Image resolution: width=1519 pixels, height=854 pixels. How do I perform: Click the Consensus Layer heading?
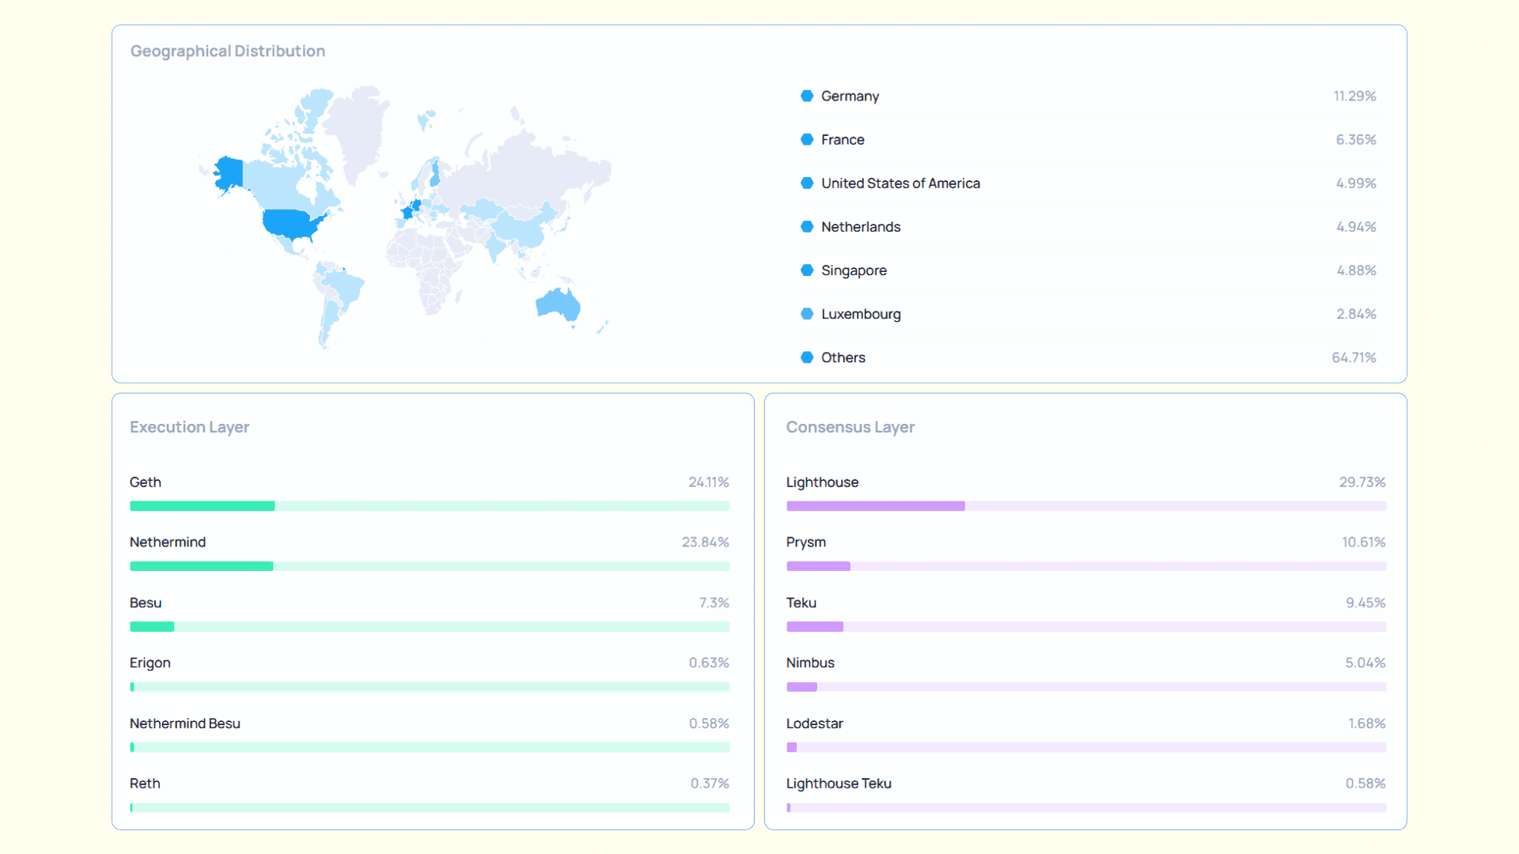(850, 427)
